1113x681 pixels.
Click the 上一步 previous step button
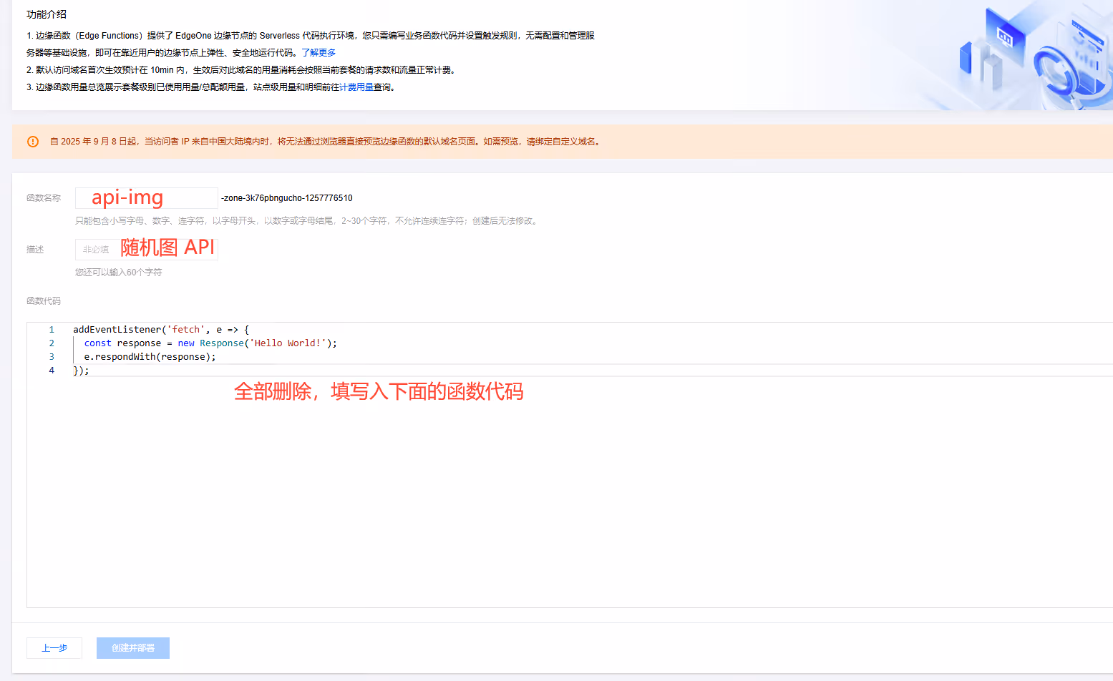click(x=54, y=648)
